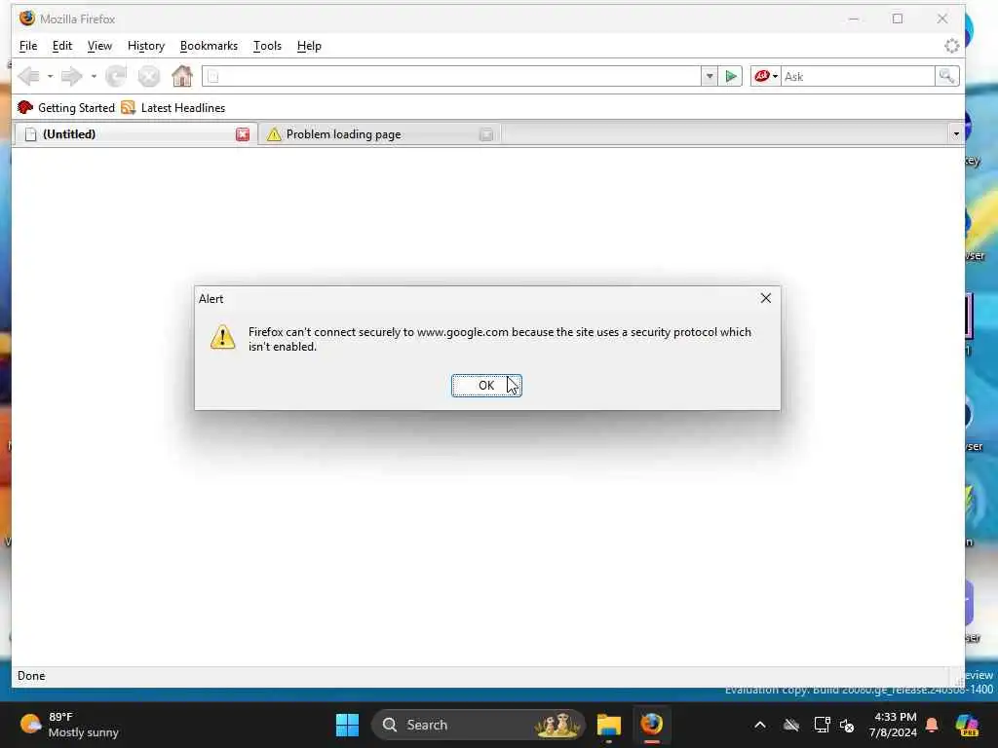Go to the Home page icon
The height and width of the screenshot is (748, 998).
[182, 76]
